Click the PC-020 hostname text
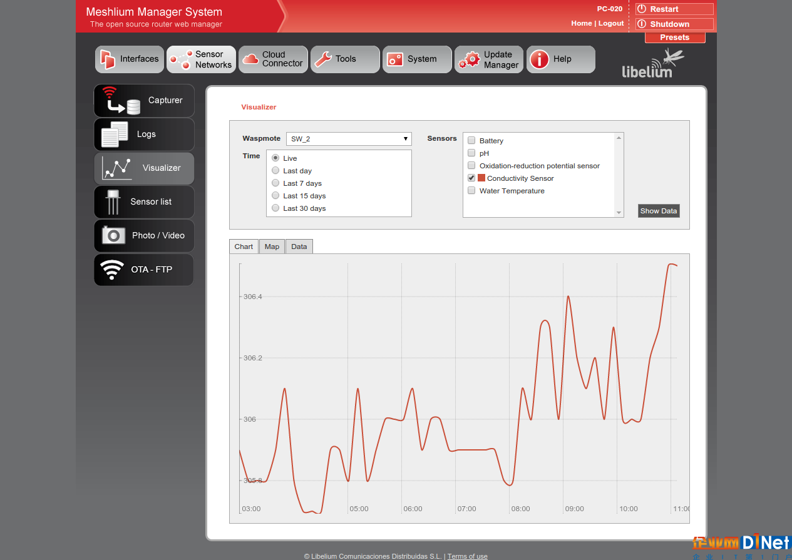 610,9
